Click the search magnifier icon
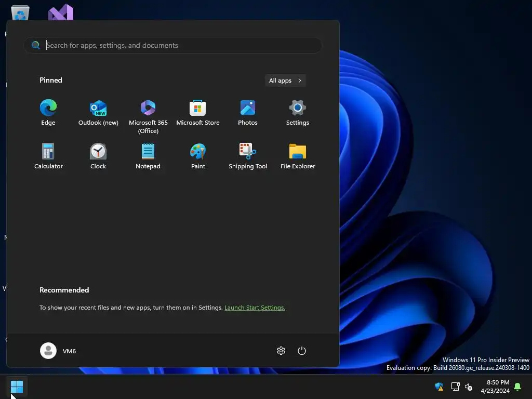The height and width of the screenshot is (399, 532). click(36, 45)
